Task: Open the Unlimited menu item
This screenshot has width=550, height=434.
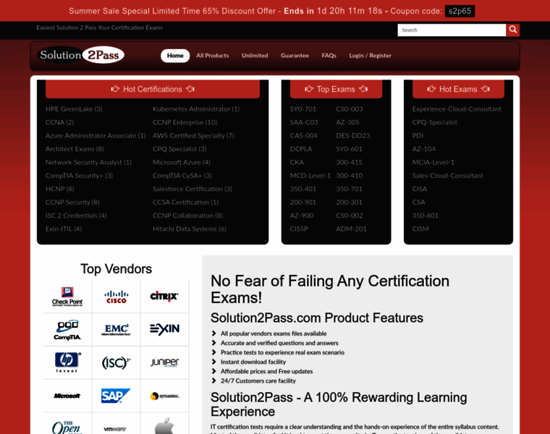Action: 255,56
